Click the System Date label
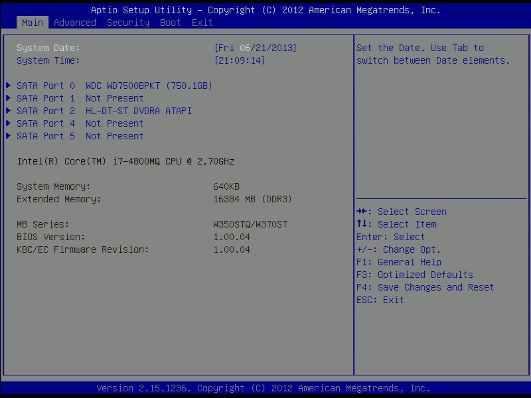The width and height of the screenshot is (531, 398). 48,48
